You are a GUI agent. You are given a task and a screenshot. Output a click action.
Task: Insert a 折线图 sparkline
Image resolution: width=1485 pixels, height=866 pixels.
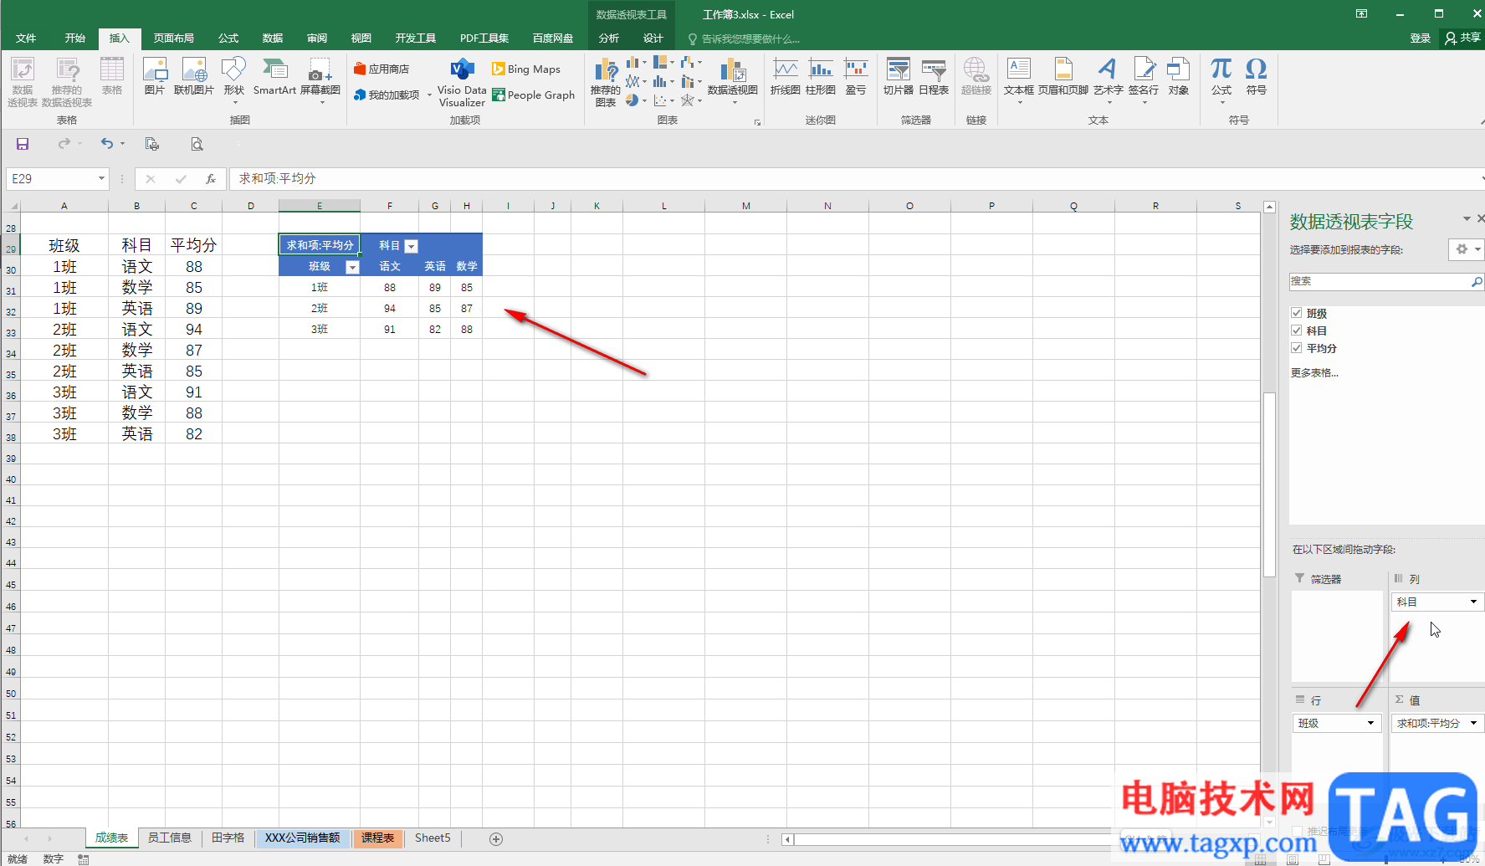[786, 76]
